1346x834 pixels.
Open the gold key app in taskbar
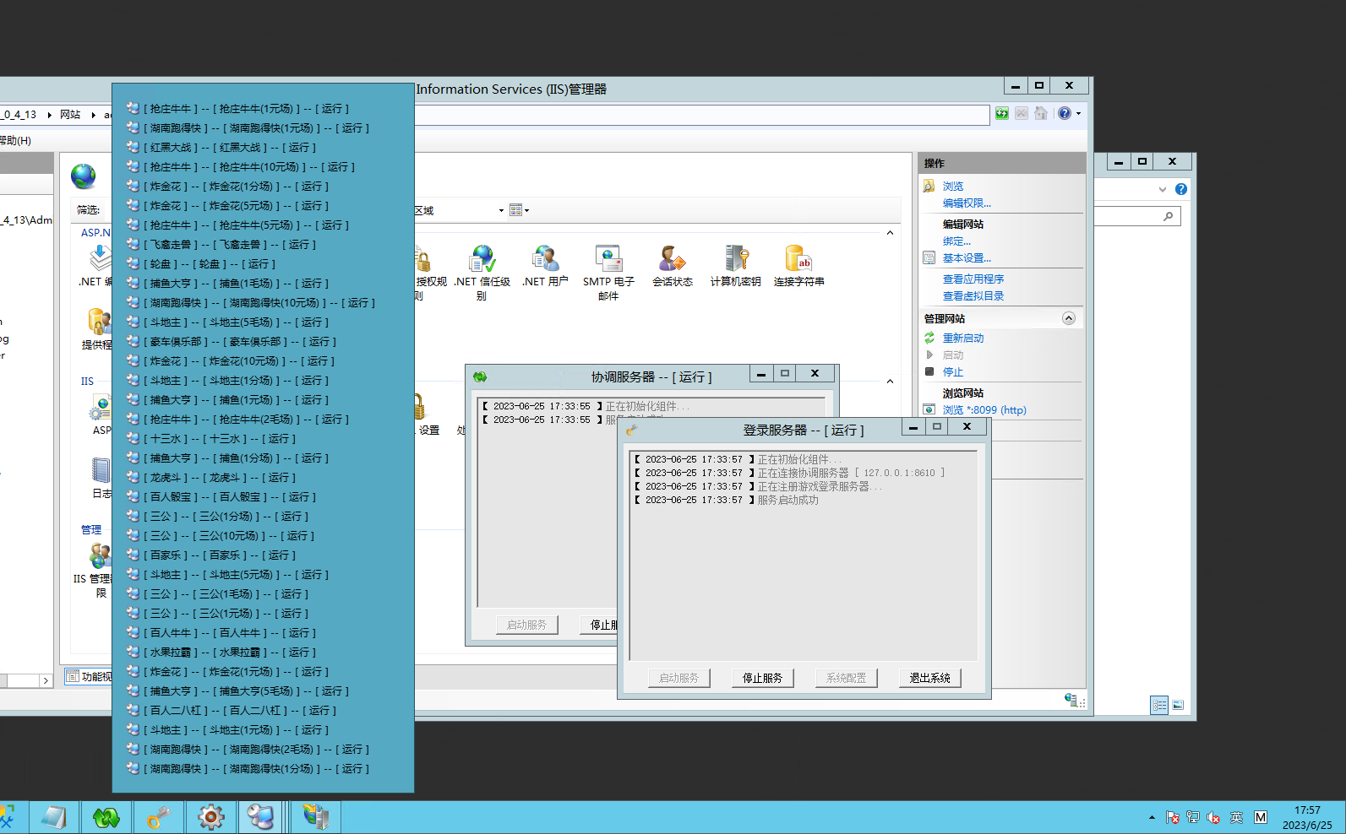coord(158,817)
